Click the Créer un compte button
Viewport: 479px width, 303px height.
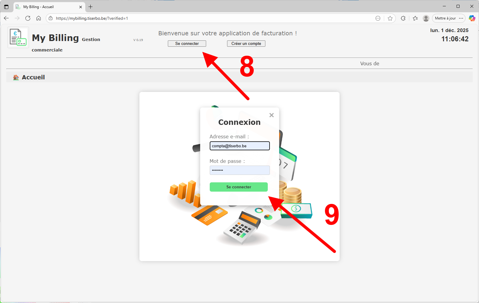point(246,44)
